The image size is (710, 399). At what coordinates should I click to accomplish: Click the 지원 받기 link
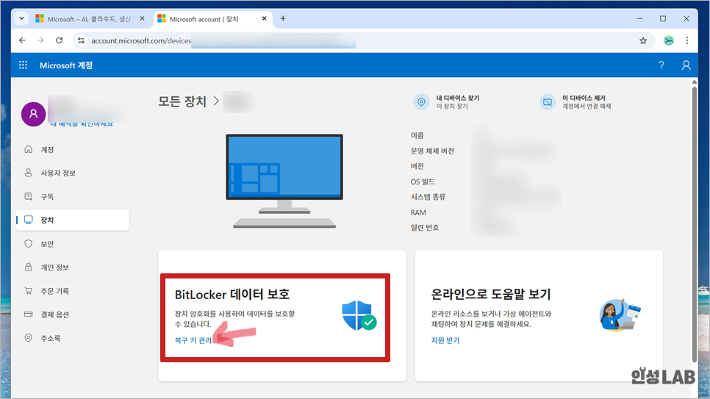445,340
